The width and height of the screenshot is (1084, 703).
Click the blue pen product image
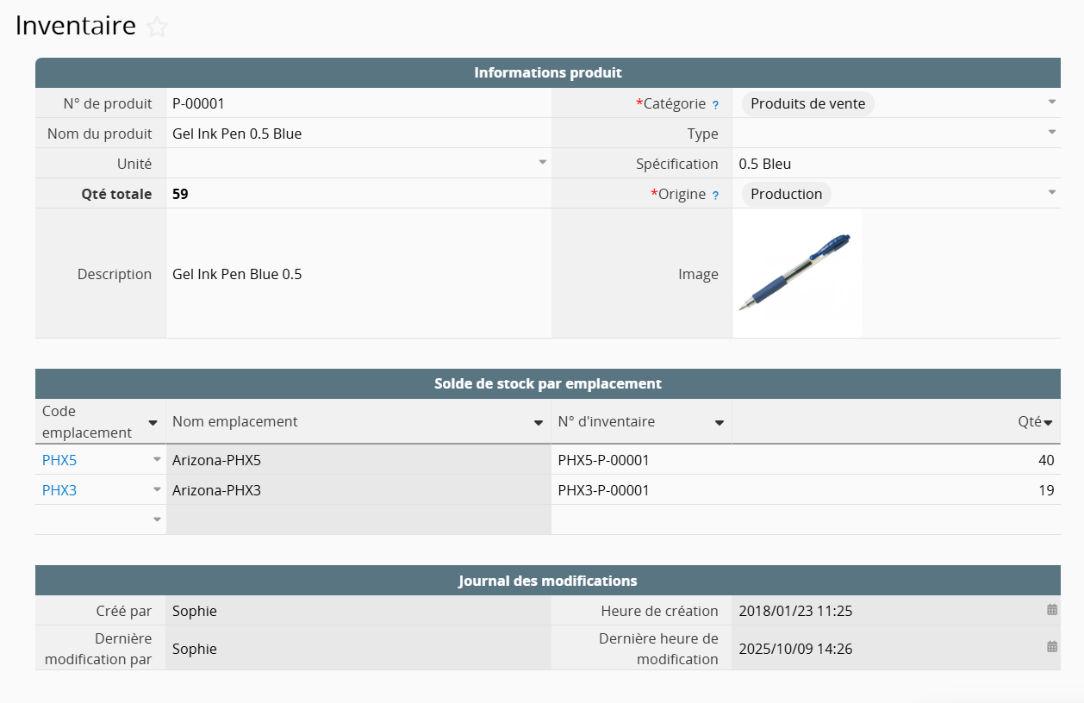[795, 272]
